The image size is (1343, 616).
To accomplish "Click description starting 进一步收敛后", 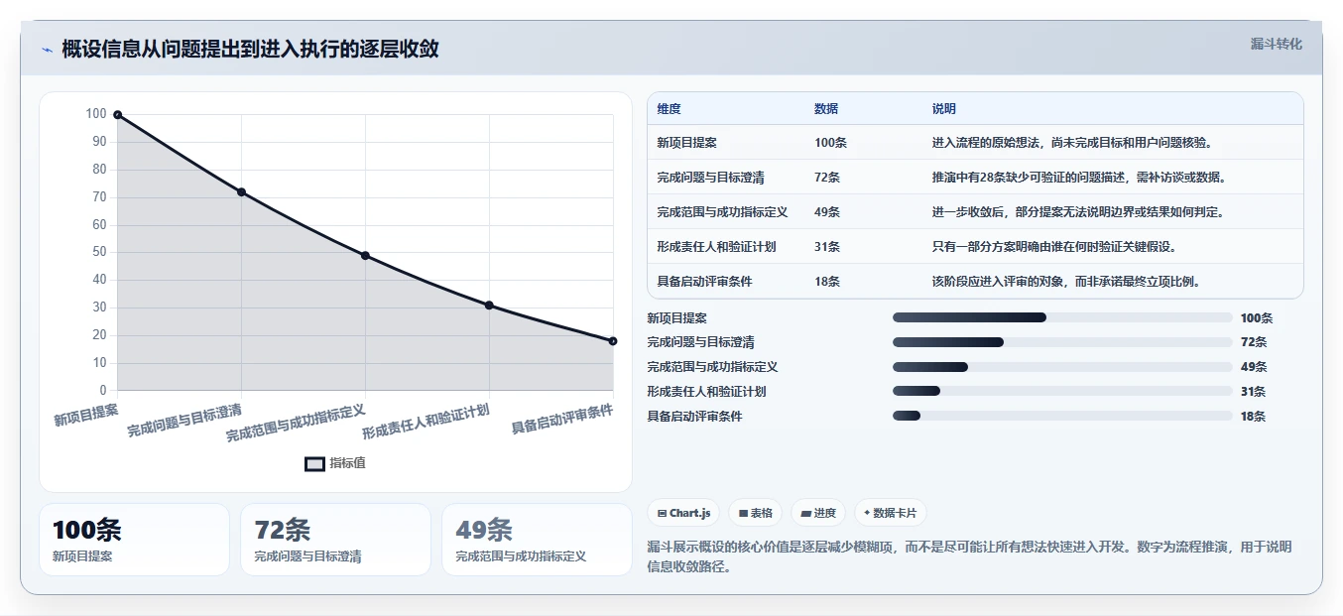I will click(1078, 212).
